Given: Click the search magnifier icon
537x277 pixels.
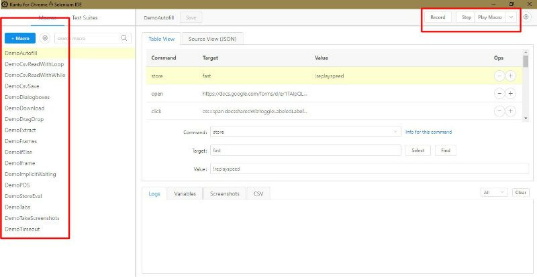Looking at the screenshot, I should [x=124, y=39].
